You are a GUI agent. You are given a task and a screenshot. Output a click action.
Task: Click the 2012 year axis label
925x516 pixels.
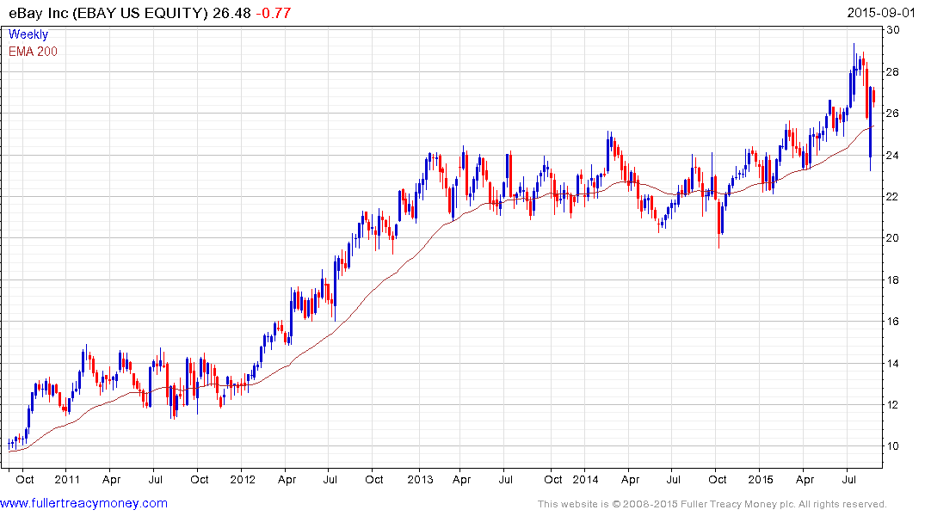[243, 479]
